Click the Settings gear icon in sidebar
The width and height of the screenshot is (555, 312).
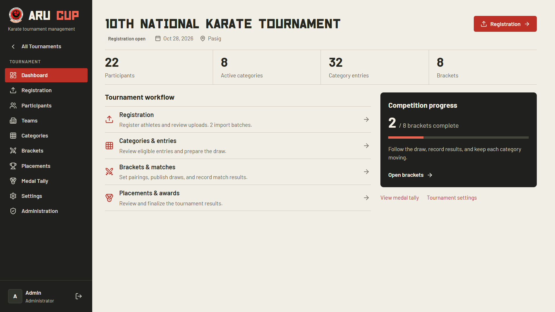pyautogui.click(x=13, y=196)
